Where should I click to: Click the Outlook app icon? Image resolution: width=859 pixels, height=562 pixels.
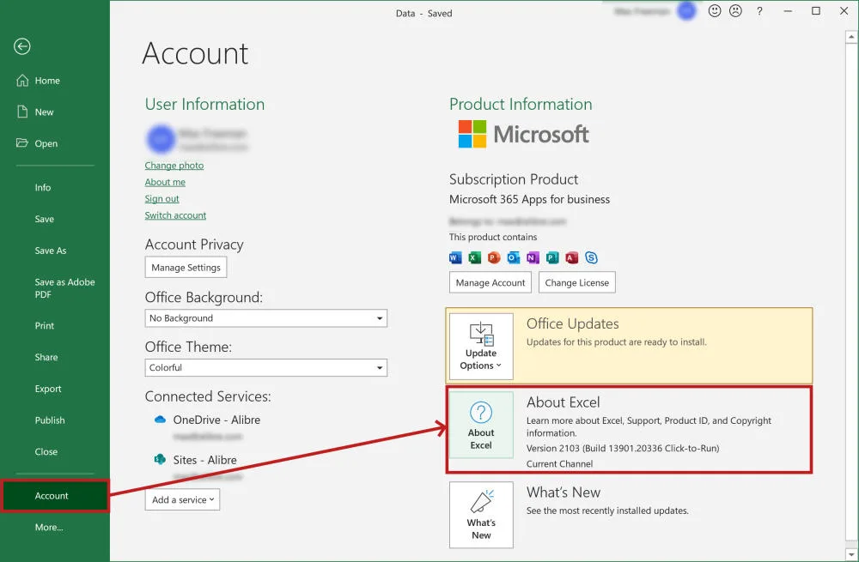514,257
